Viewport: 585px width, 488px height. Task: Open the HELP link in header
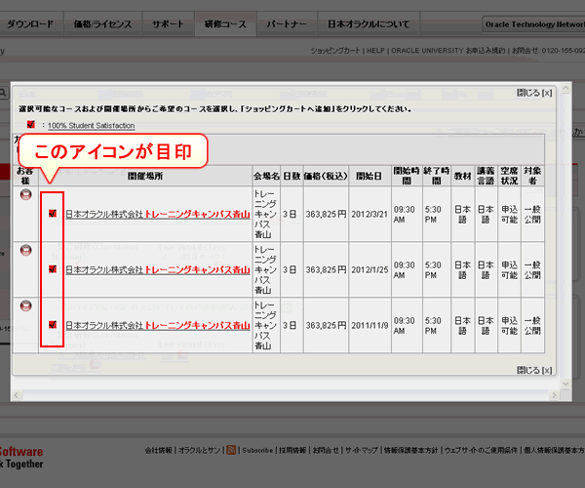pos(375,51)
